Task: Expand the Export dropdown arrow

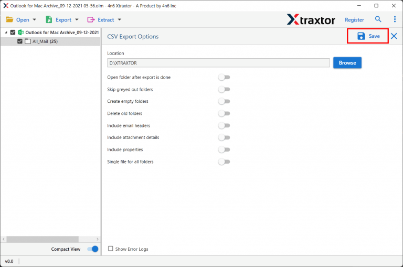Action: pyautogui.click(x=77, y=20)
